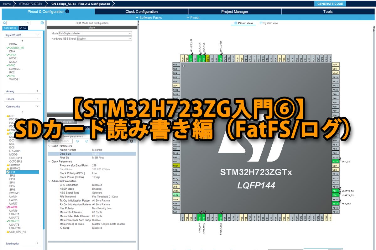Select enabled USART3 in Connectivity list
Viewport: 376px width, 250px height.
(14, 221)
